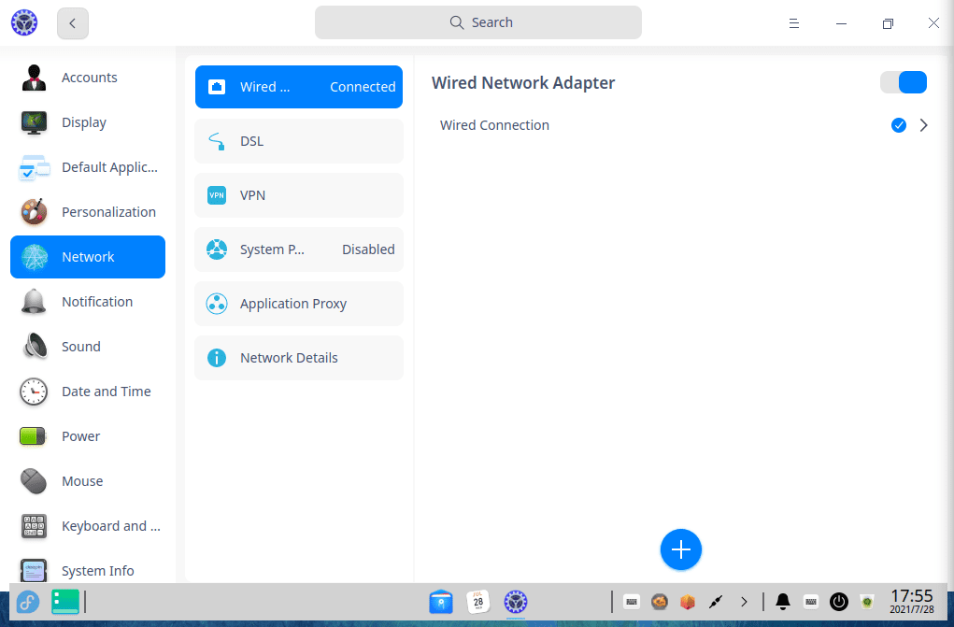Open the DSL section
This screenshot has height=627, width=954.
299,141
